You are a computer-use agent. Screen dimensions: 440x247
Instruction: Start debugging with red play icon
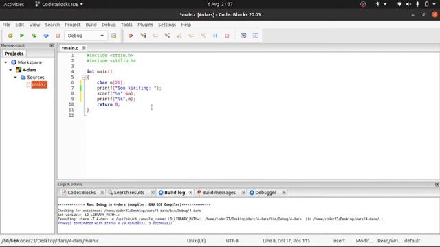coord(131,36)
